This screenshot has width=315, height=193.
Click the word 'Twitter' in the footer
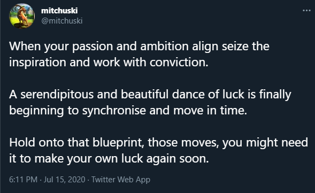point(103,180)
